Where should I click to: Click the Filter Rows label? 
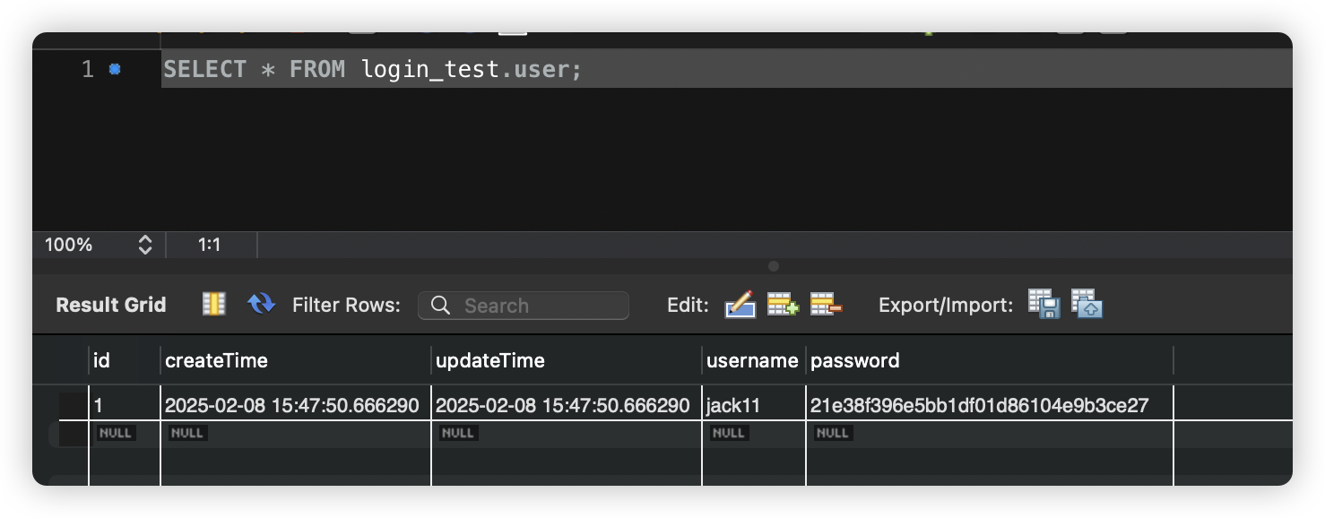point(345,305)
